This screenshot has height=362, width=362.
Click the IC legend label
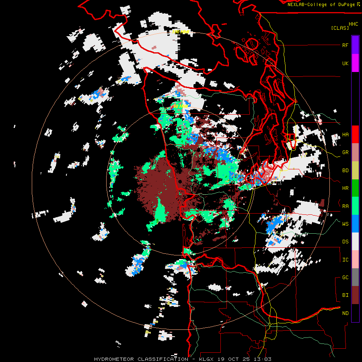coord(346,260)
